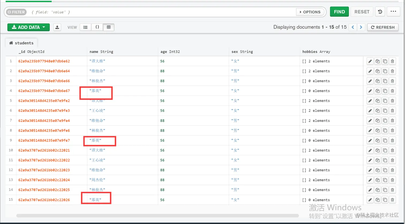Copy document icon for row 1
405x224 pixels.
[x=377, y=61]
